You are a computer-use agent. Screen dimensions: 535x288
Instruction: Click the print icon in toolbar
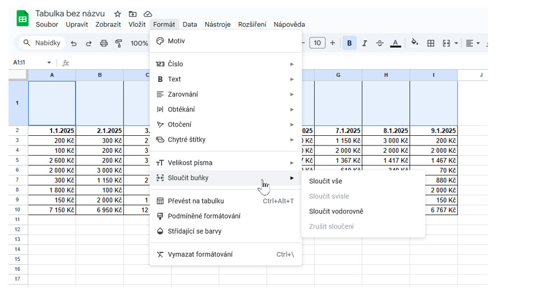[x=104, y=43]
